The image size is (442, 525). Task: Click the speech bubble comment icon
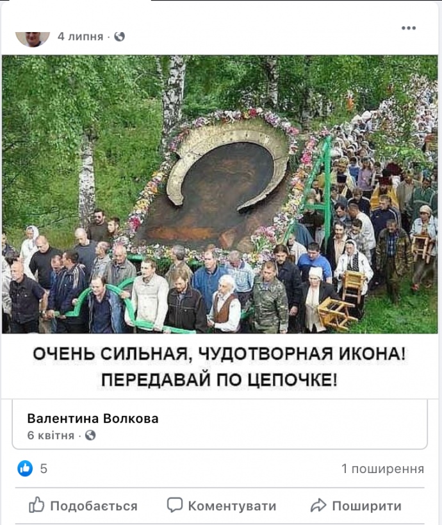coord(175,505)
